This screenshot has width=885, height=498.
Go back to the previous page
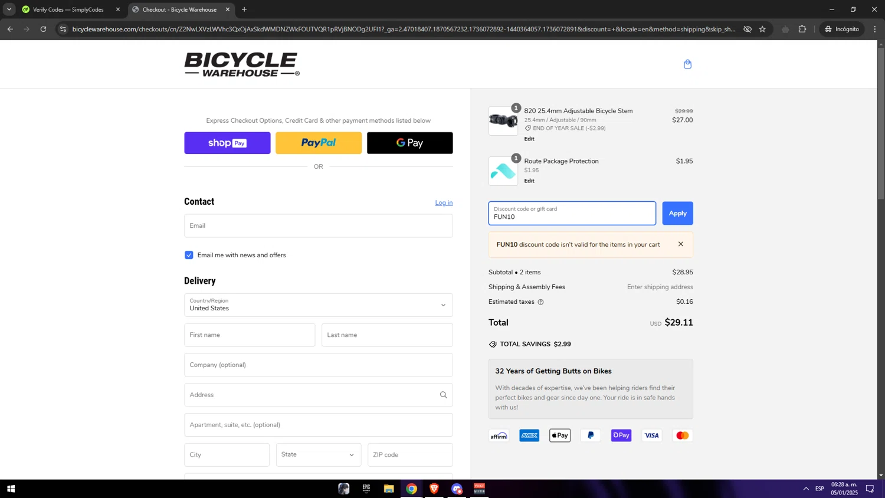[x=10, y=29]
